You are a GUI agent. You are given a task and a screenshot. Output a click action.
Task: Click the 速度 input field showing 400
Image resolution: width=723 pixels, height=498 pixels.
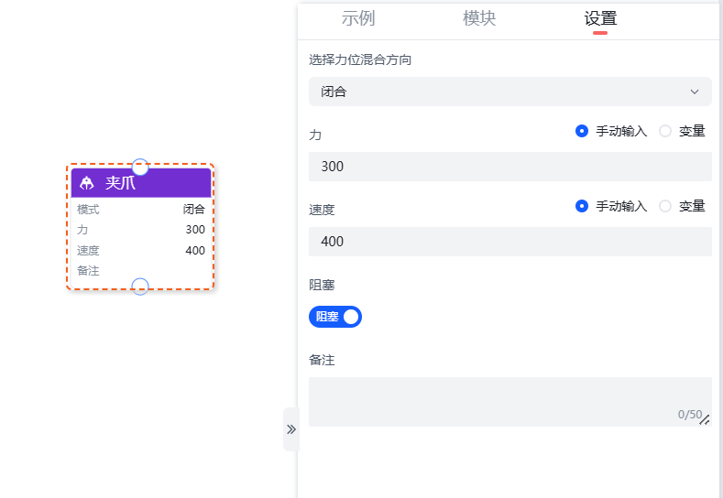click(509, 242)
